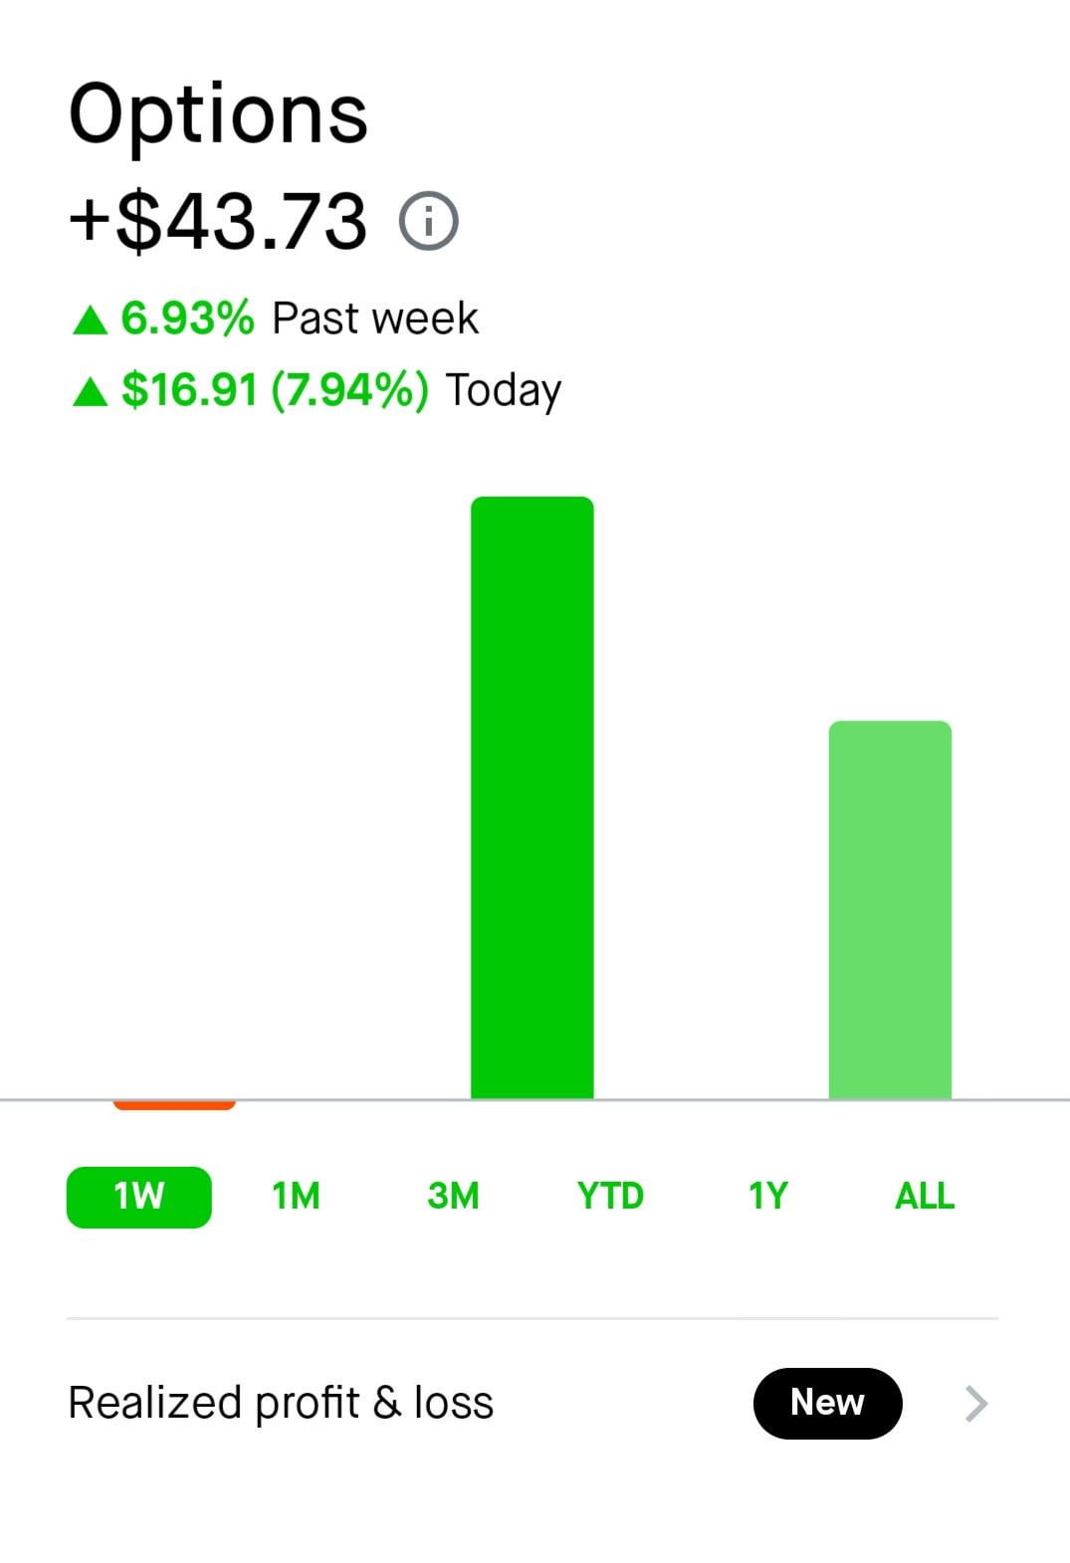Screen dimensions: 1070x1563
Task: Tap the 6.93% weekly percentage
Action: (187, 319)
